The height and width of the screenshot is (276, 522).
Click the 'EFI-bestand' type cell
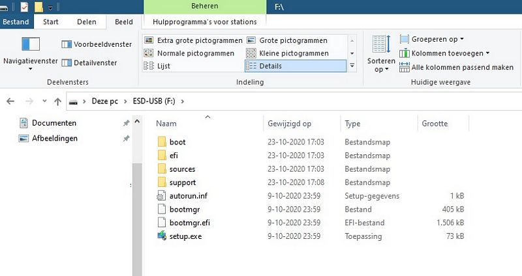(365, 223)
